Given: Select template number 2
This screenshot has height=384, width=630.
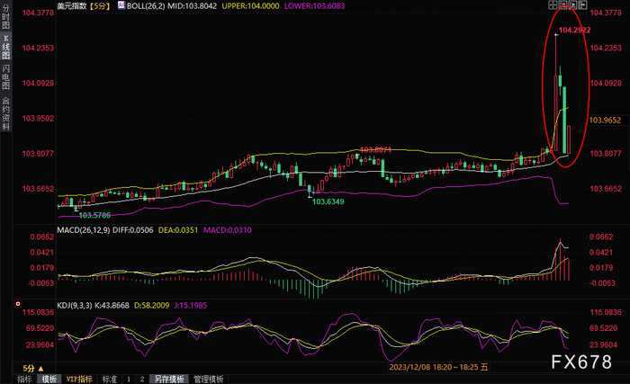Looking at the screenshot, I should 142,380.
